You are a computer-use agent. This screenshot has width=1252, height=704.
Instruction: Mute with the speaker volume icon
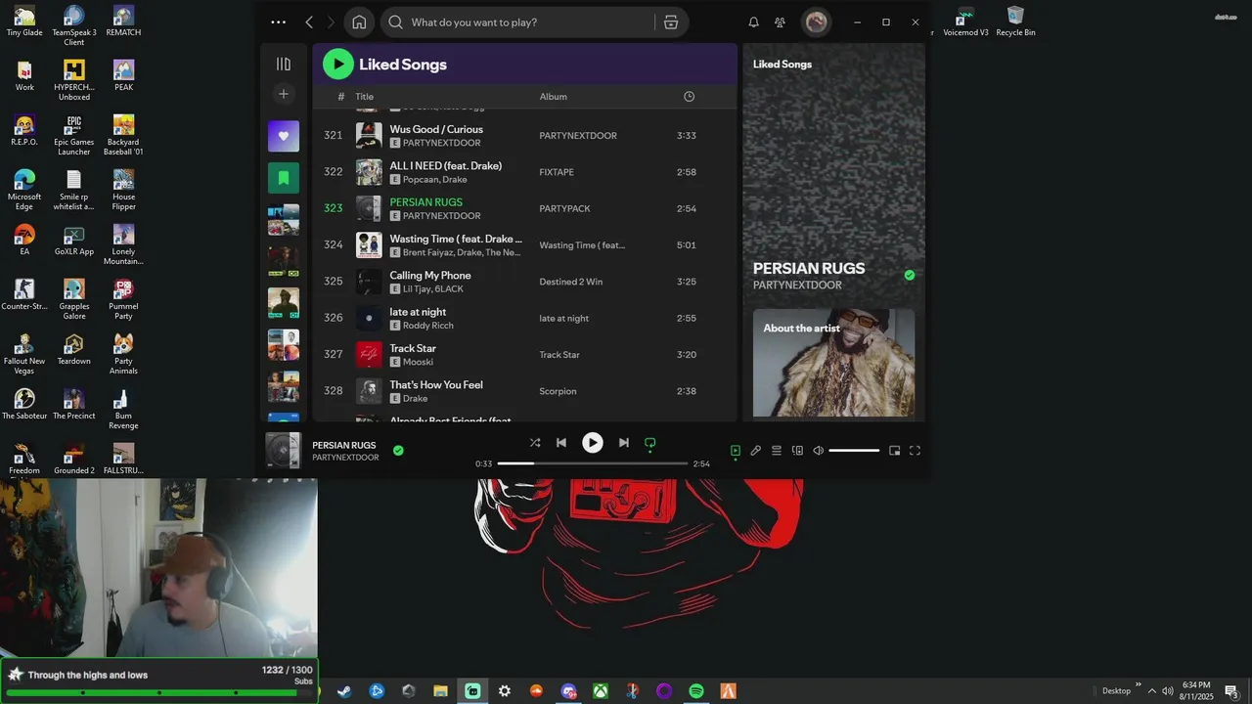[x=819, y=451]
